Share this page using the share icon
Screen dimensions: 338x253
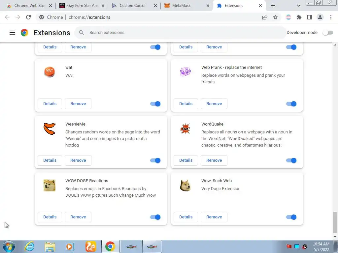pyautogui.click(x=265, y=17)
